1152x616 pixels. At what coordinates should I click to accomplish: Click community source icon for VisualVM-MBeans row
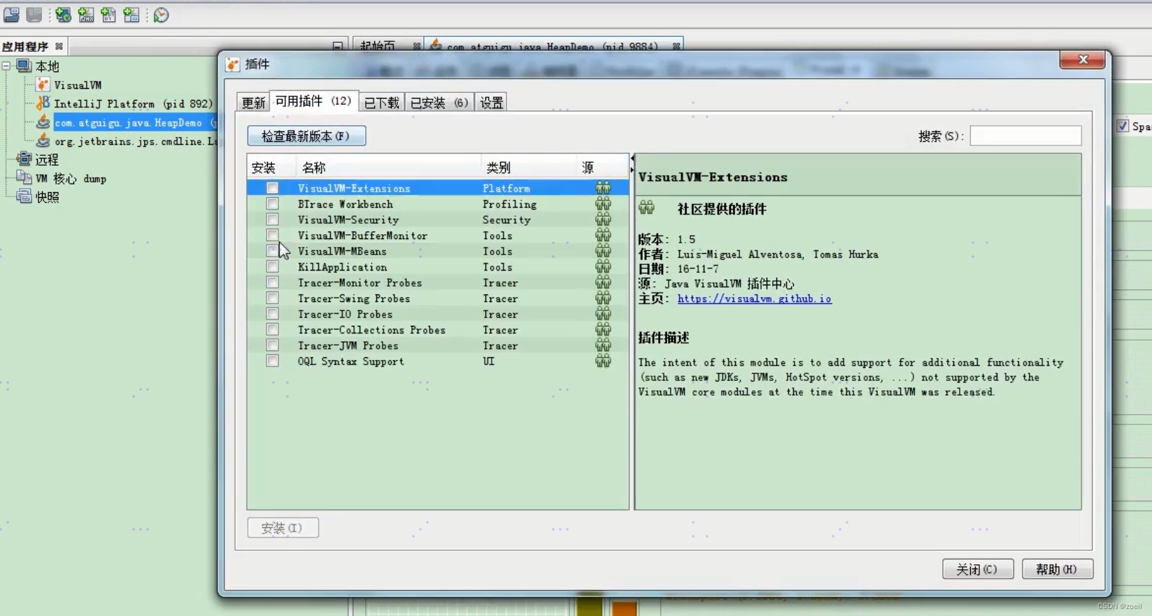click(603, 251)
